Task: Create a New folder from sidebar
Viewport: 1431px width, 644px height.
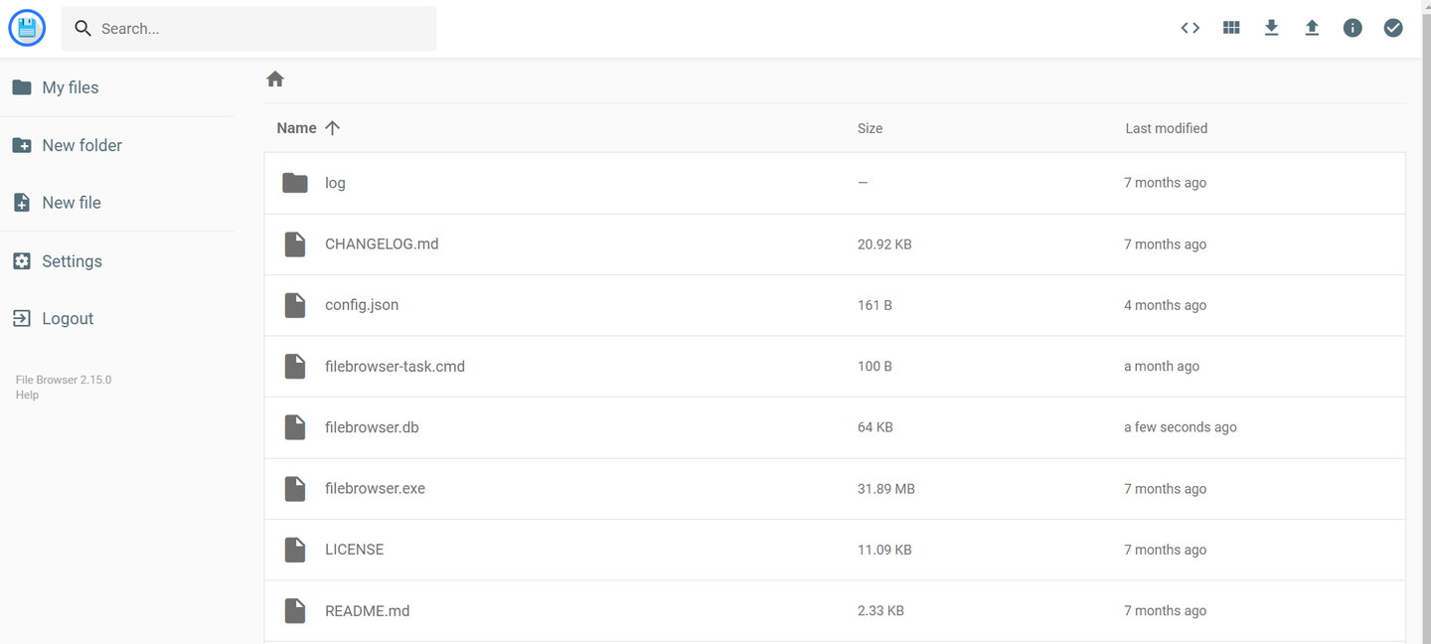Action: (x=81, y=145)
